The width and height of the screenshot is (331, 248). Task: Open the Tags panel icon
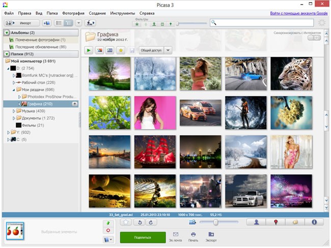(x=295, y=222)
